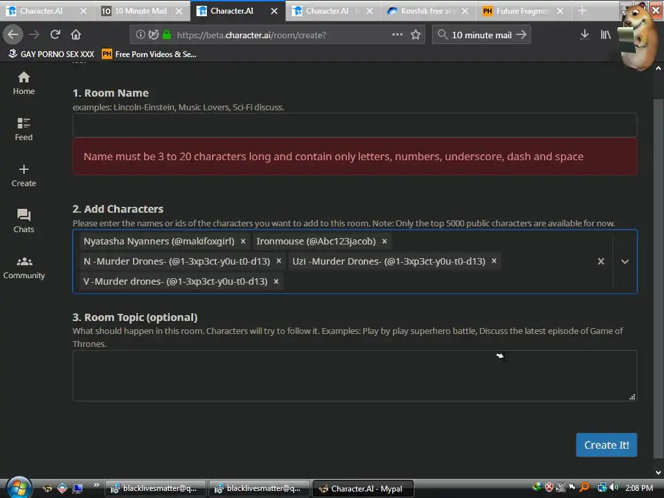Open the Windows Start orb
Viewport: 664px width, 498px height.
[x=18, y=488]
